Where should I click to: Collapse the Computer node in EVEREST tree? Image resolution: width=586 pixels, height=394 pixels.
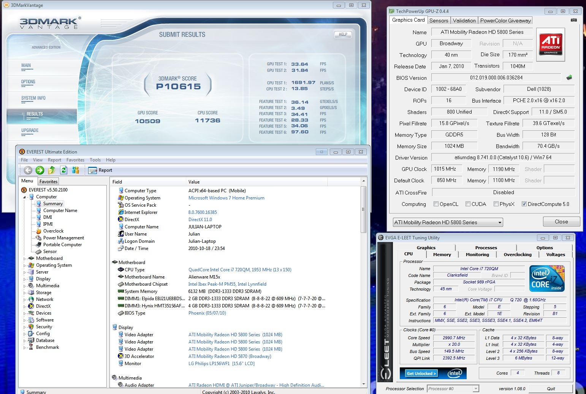tap(25, 197)
